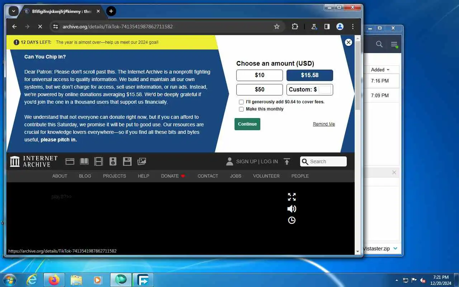Viewport: 459px width, 287px height.
Task: Select the 7:09 PM row
Action: pos(382,95)
